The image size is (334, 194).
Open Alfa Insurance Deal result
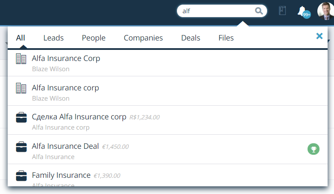click(168, 149)
